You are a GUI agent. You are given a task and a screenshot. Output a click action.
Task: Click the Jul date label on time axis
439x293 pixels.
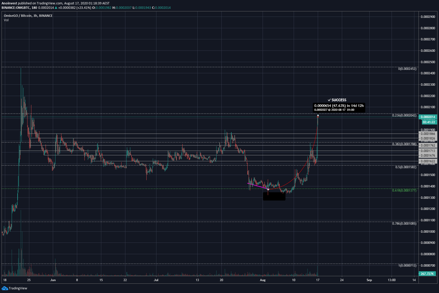click(156, 280)
